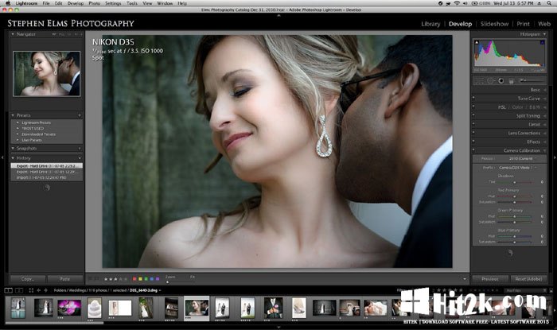Image resolution: width=557 pixels, height=330 pixels.
Task: Click the volume icon in menu bar
Action: [x=465, y=3]
